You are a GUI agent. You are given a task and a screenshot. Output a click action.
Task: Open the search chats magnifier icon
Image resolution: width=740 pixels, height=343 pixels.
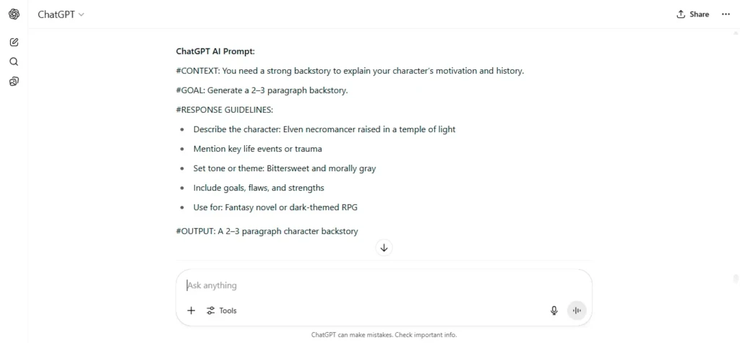pyautogui.click(x=14, y=62)
